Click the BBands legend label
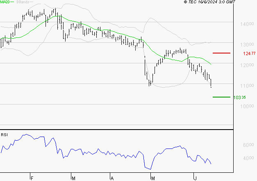This screenshot has height=181, width=257. [23, 2]
